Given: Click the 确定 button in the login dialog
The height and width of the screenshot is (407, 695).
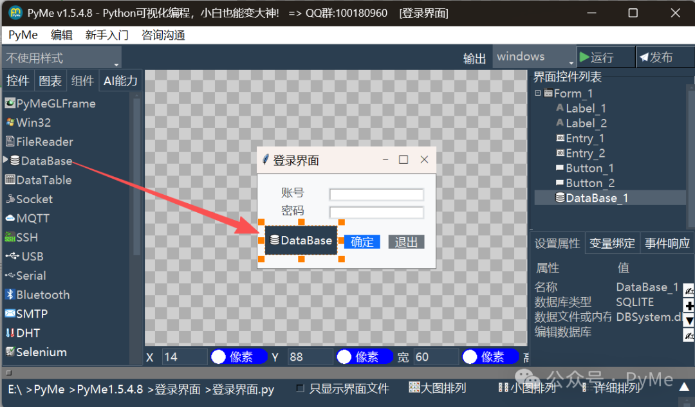Looking at the screenshot, I should click(362, 242).
